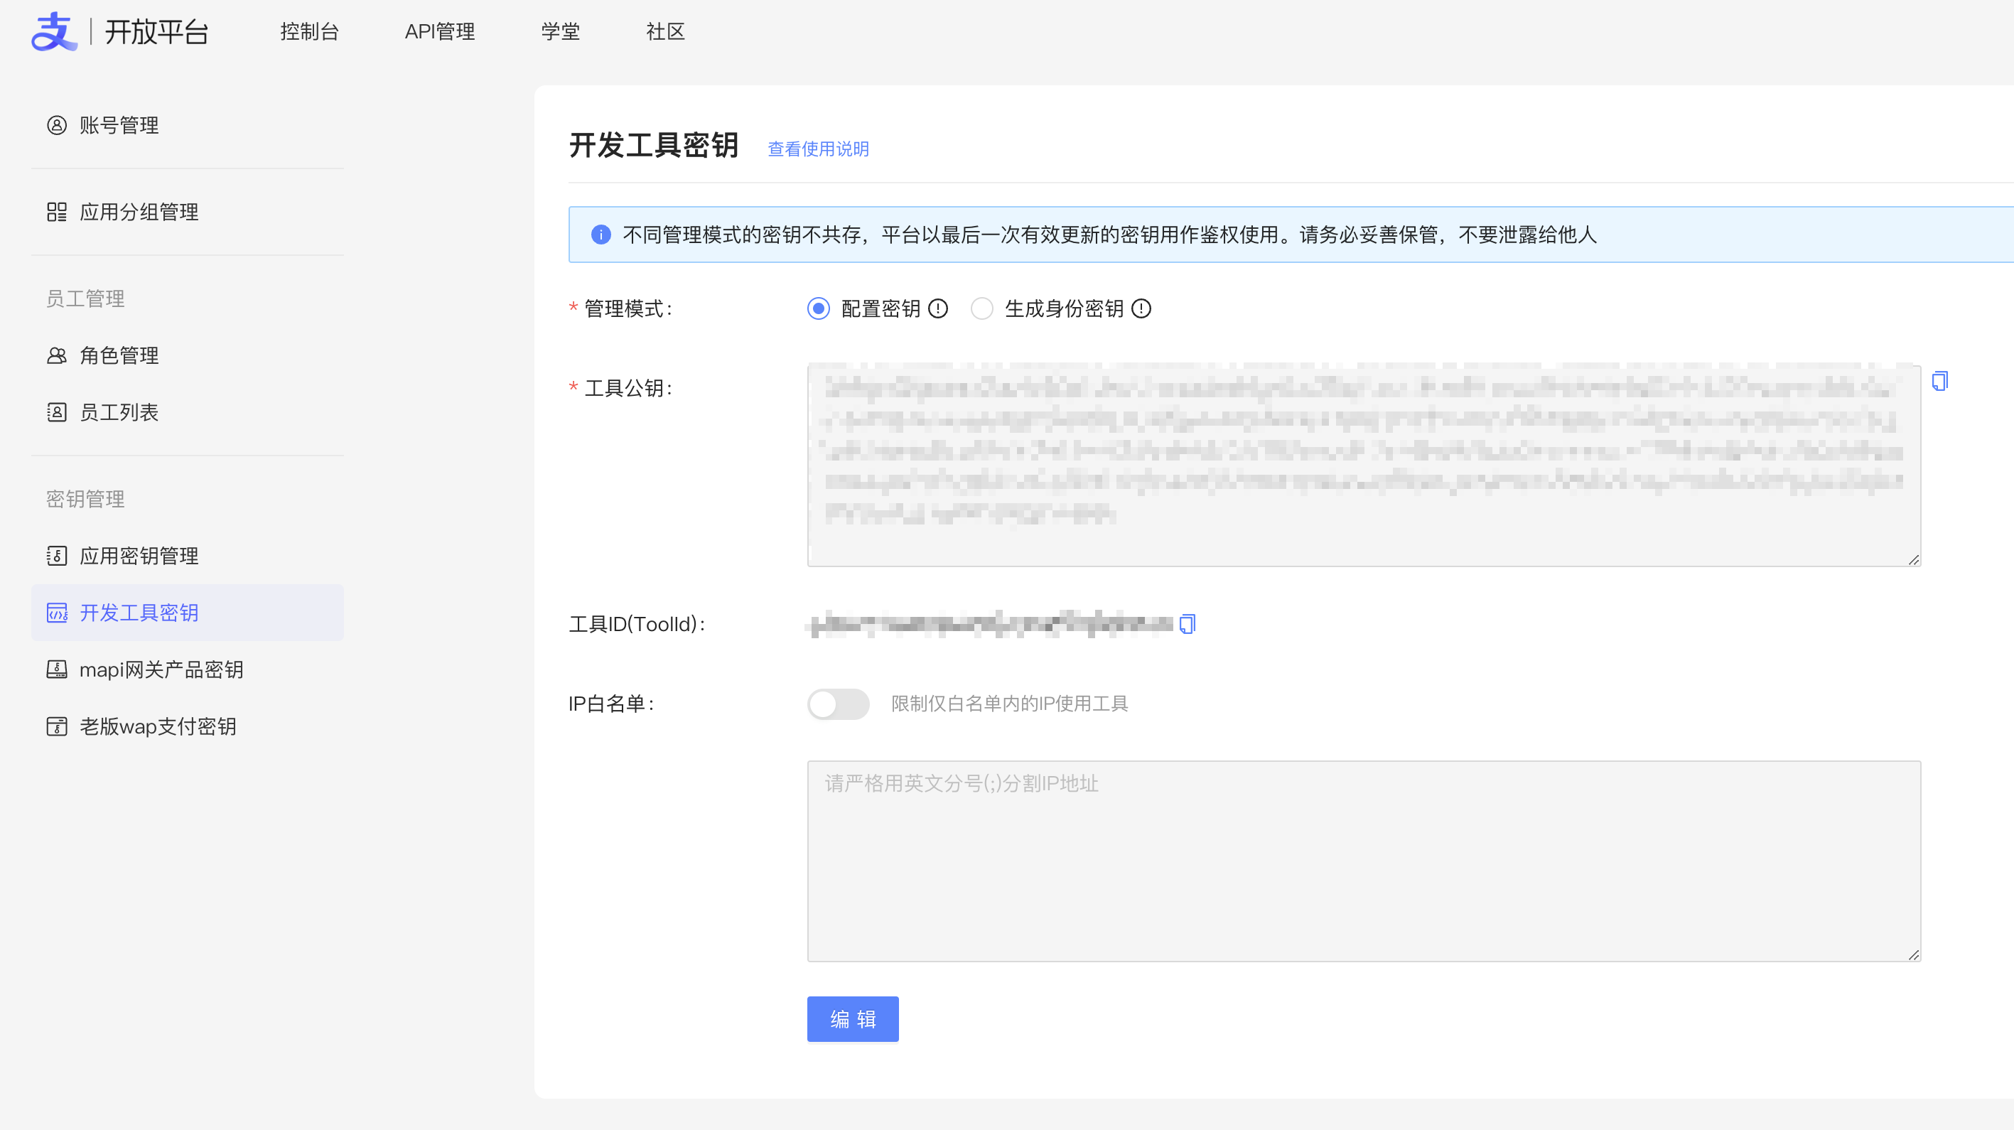Open the API管理 top menu
The width and height of the screenshot is (2014, 1130).
tap(439, 31)
